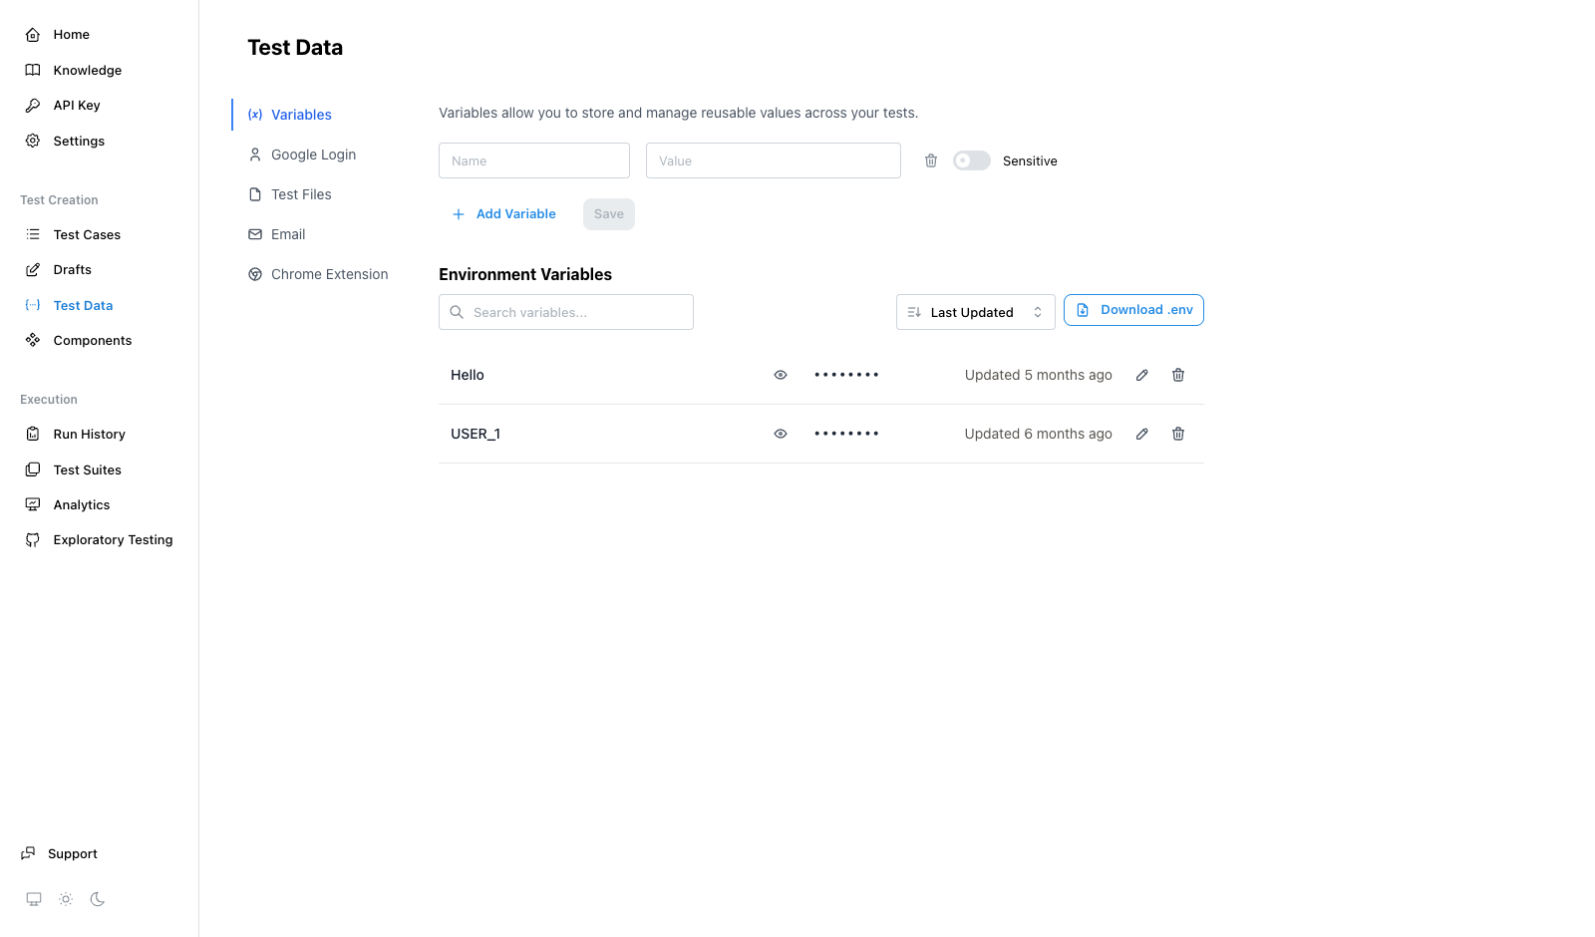Enable the Sensitive toggle
1595x937 pixels.
(x=971, y=160)
